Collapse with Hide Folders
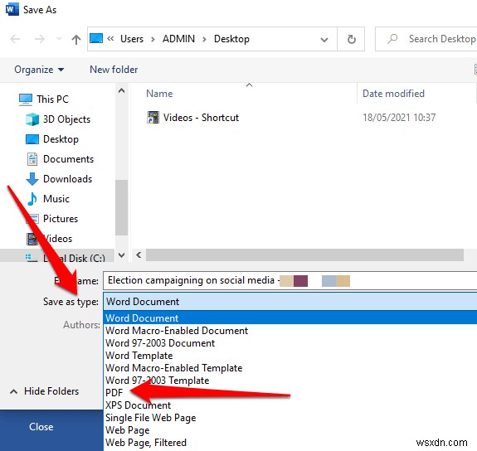Viewport: 477px width, 451px height. (x=45, y=391)
